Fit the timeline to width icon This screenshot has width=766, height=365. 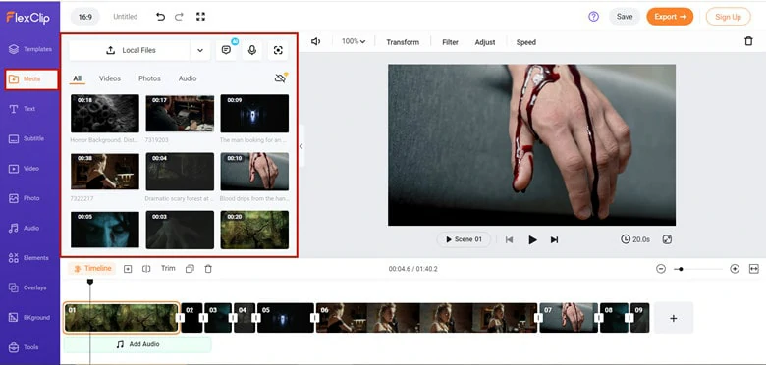(x=754, y=269)
